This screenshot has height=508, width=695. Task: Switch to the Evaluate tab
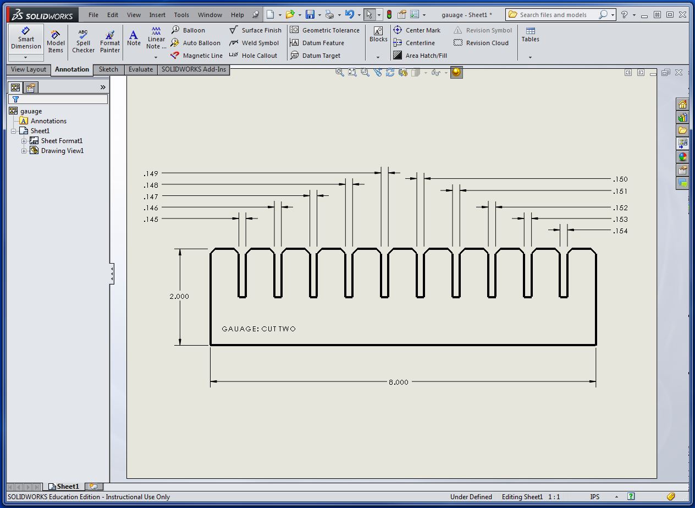click(x=141, y=69)
